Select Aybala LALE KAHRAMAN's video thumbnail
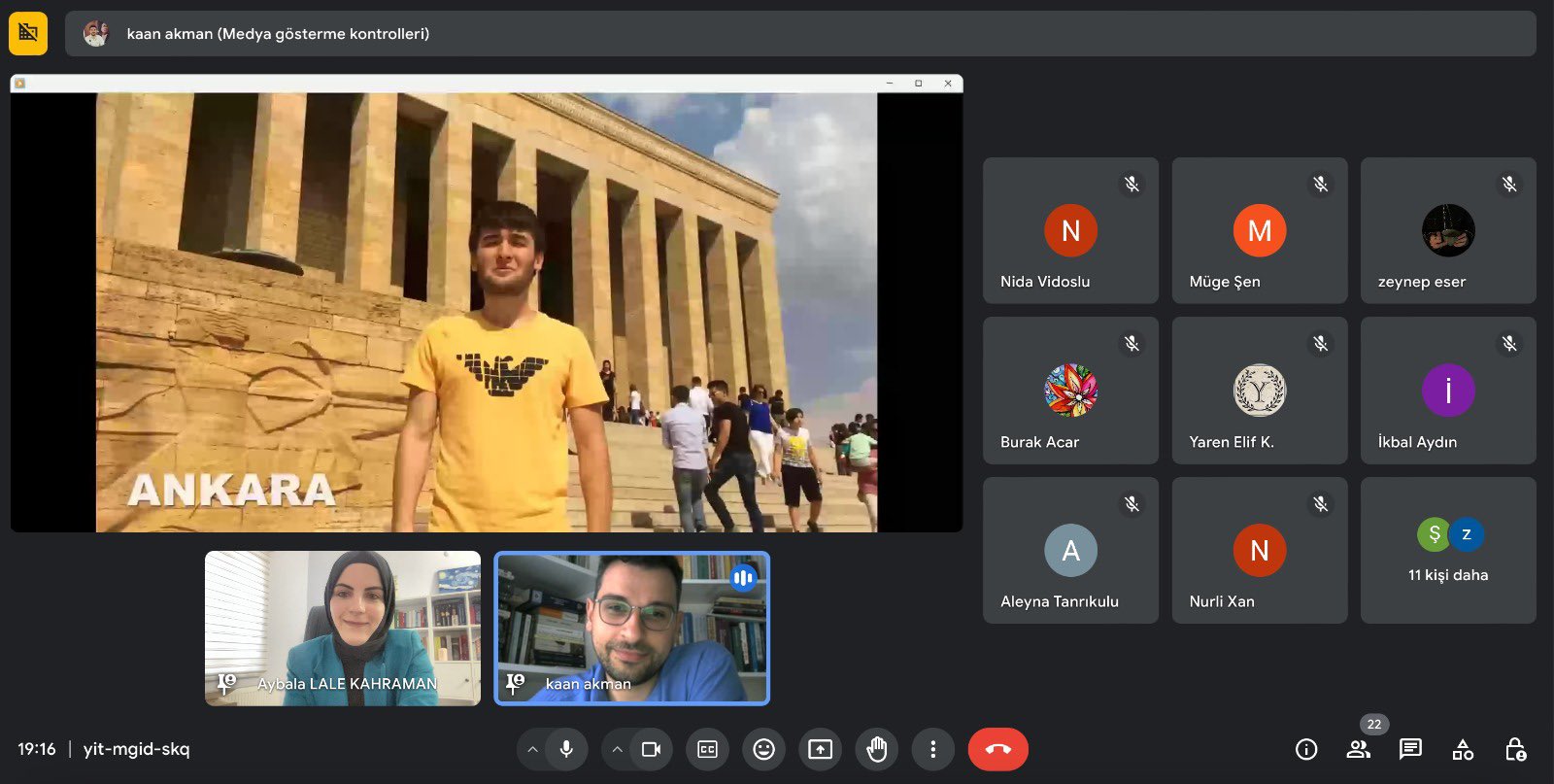The image size is (1554, 784). [x=342, y=628]
